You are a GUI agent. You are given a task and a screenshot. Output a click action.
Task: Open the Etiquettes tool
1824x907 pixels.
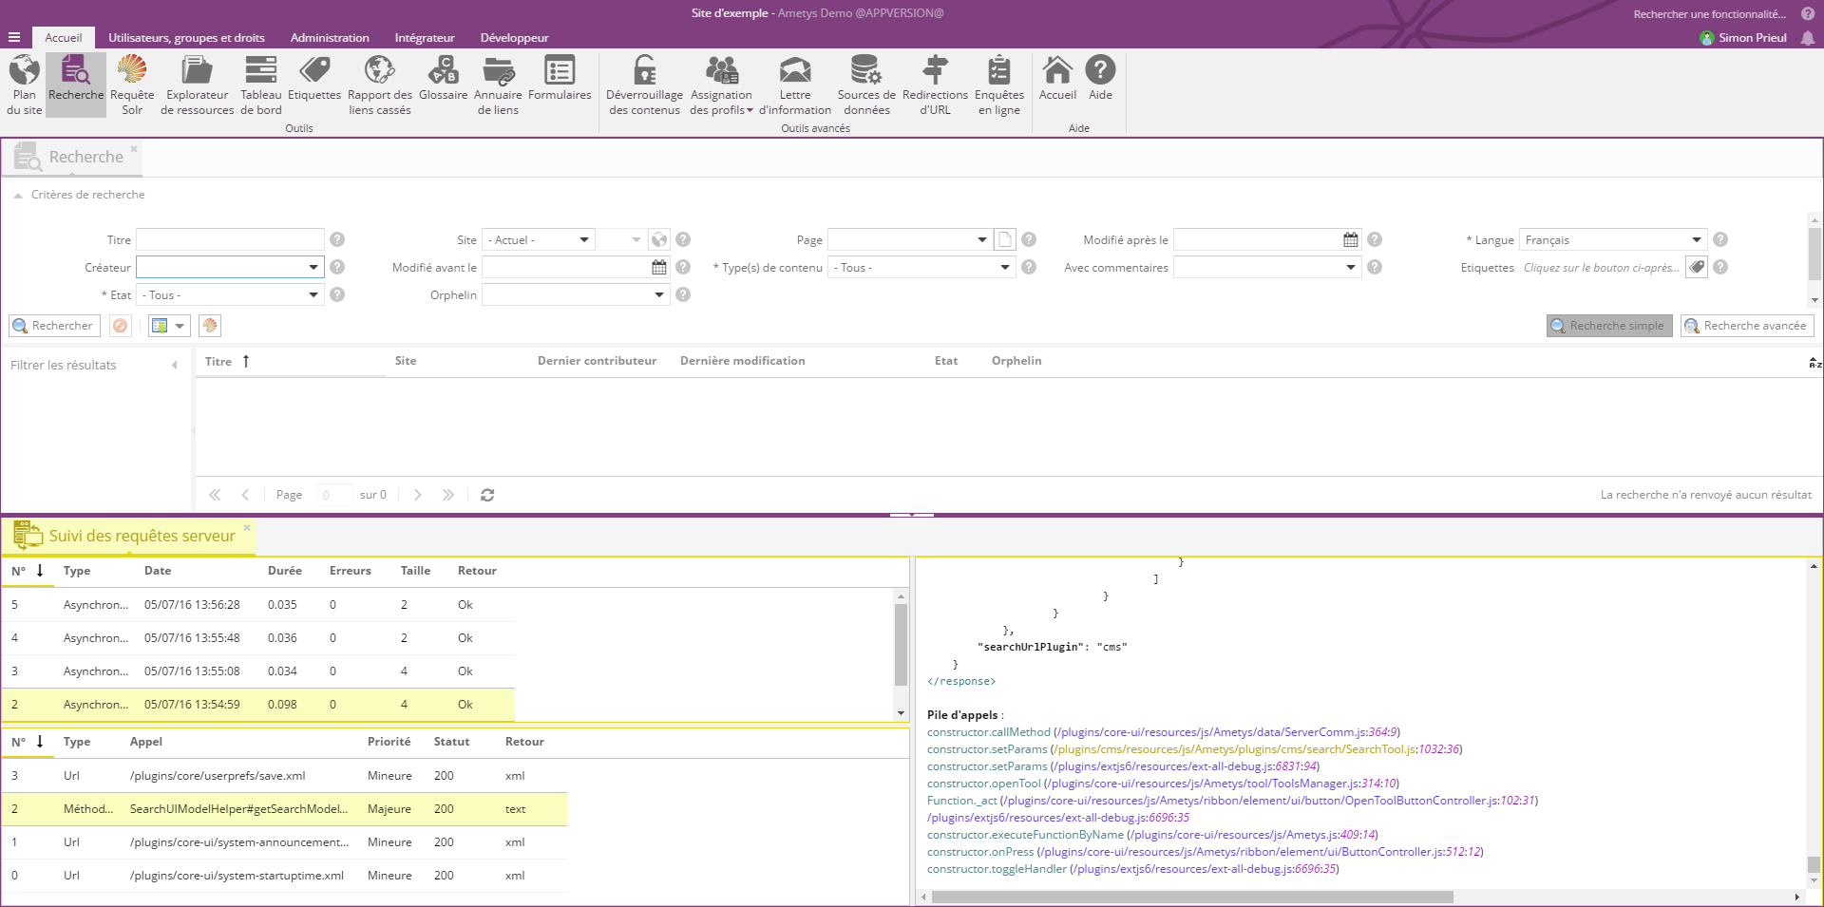(314, 78)
